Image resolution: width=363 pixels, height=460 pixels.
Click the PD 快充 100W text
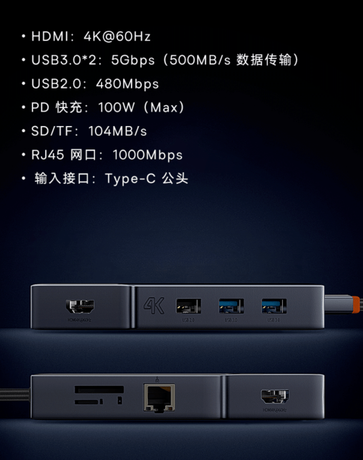(x=108, y=107)
